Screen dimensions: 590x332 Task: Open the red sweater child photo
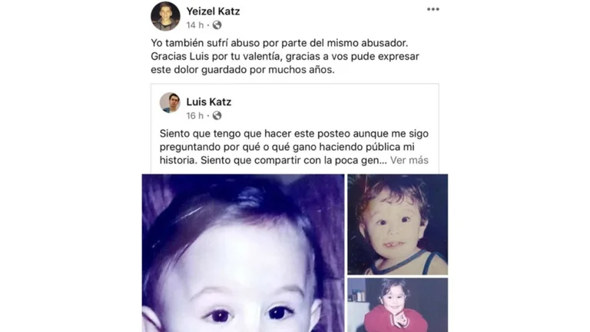click(x=397, y=305)
